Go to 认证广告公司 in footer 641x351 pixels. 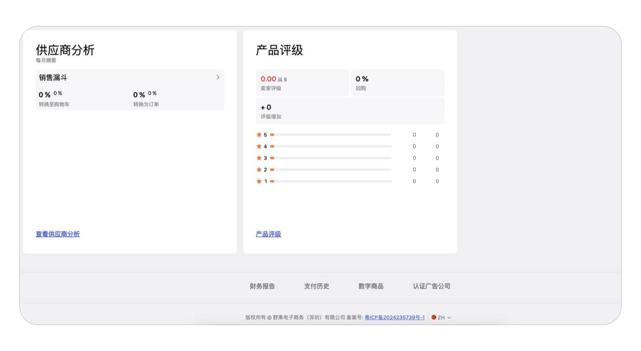[x=432, y=286]
